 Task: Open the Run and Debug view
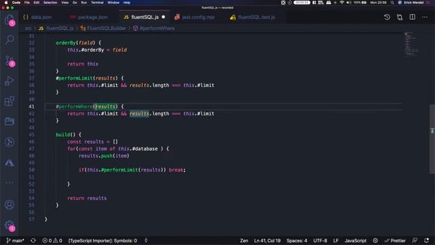coord(10,81)
